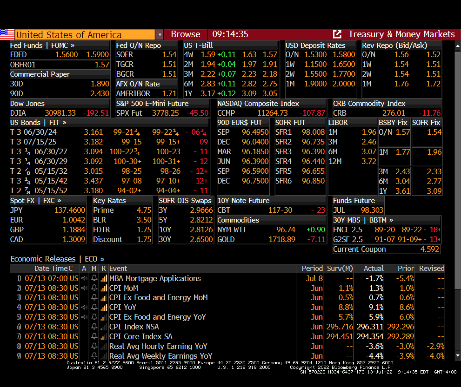Click the Date Time column header
Image resolution: width=461 pixels, height=387 pixels.
[x=51, y=269]
